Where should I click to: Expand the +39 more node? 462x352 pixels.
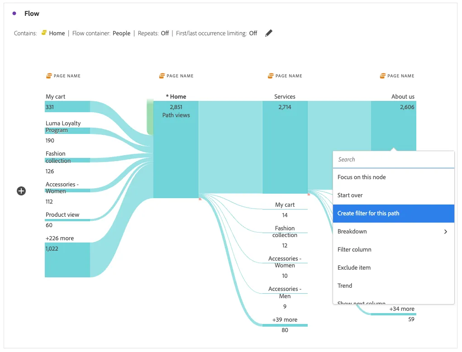pyautogui.click(x=285, y=325)
